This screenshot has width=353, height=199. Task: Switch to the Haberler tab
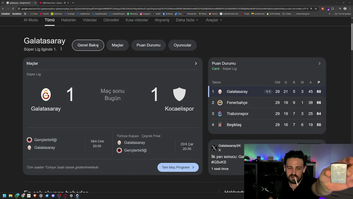[68, 20]
